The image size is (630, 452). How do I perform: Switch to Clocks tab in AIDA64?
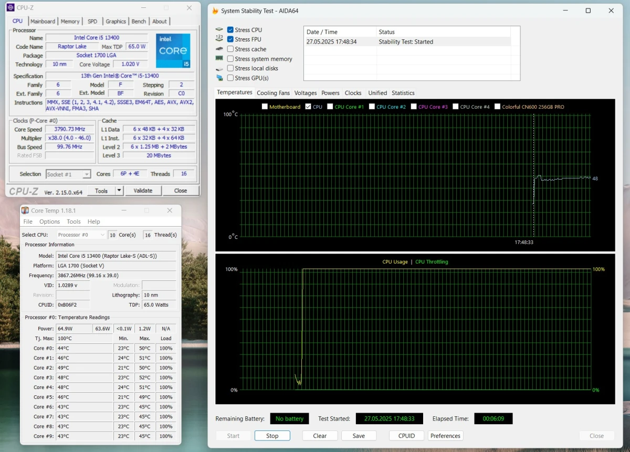coord(353,93)
